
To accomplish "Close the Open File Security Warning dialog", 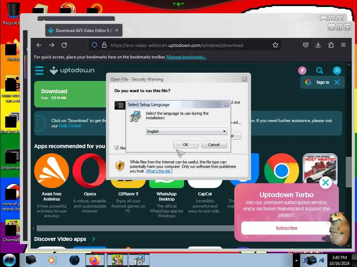I will point(244,79).
